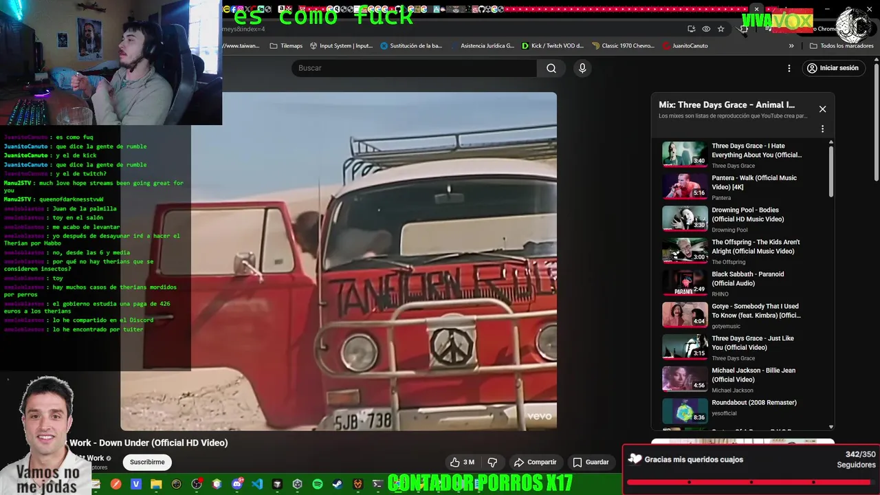Open Sustitución de la ba... bookmark

pyautogui.click(x=411, y=46)
